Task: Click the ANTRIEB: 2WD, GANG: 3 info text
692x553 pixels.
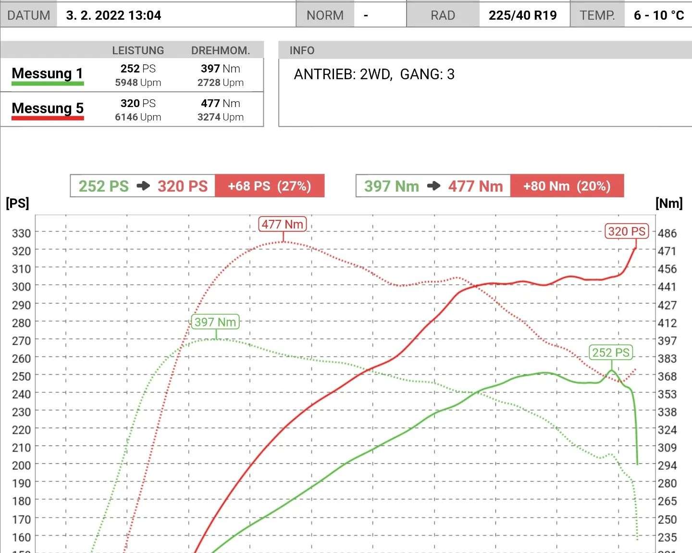Action: click(374, 74)
